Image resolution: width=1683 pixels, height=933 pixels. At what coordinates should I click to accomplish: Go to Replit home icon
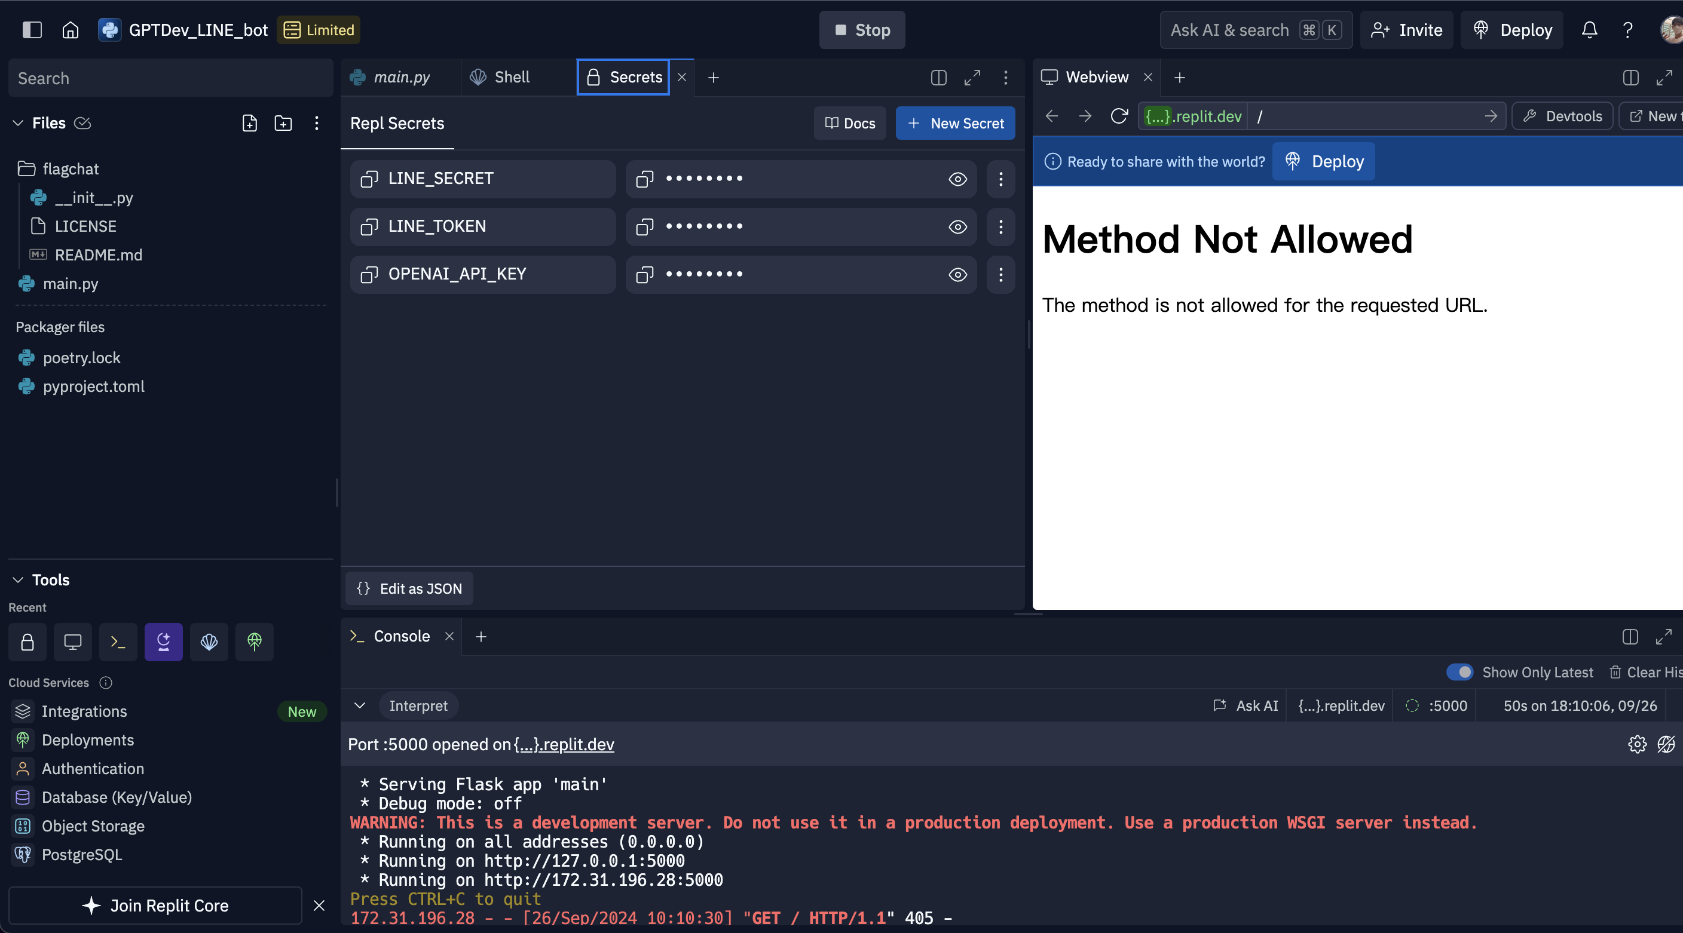coord(71,30)
